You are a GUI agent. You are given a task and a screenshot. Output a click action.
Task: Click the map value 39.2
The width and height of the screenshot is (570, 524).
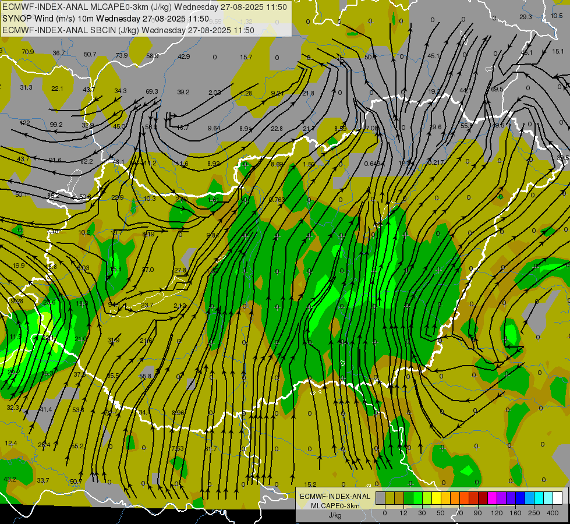click(183, 93)
